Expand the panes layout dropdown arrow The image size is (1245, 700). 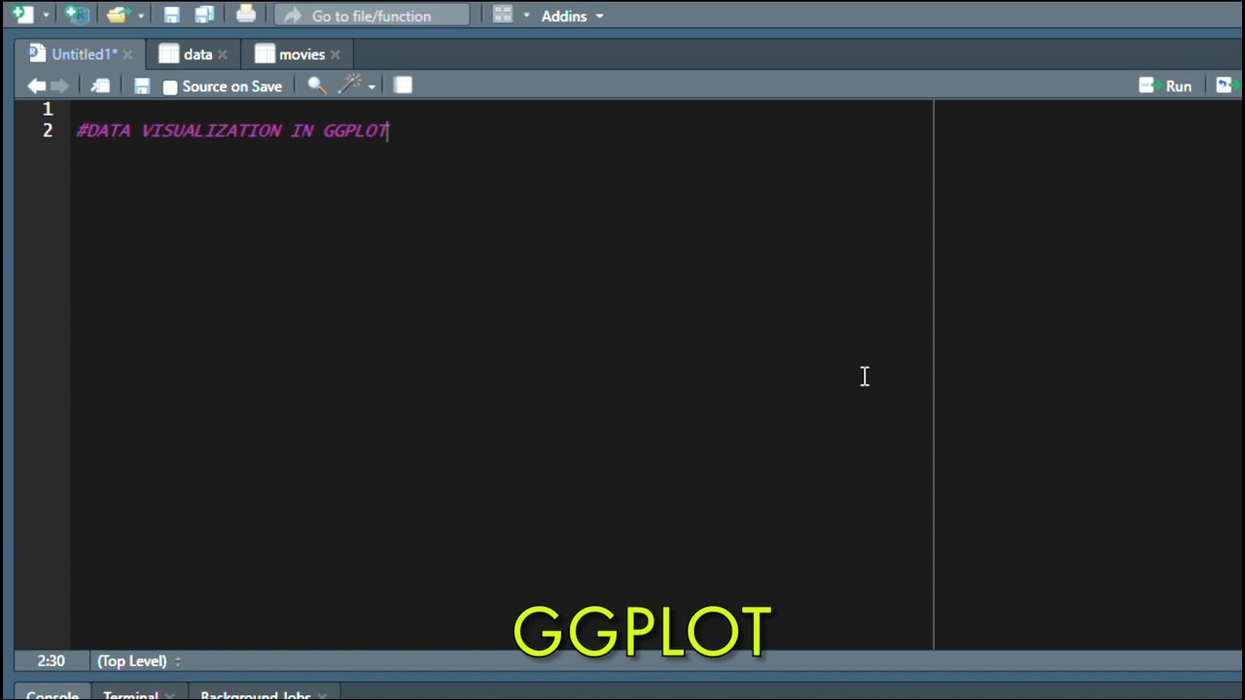[x=527, y=16]
